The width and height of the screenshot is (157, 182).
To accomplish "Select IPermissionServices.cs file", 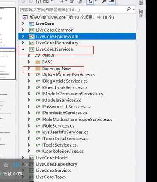I will (65, 113).
